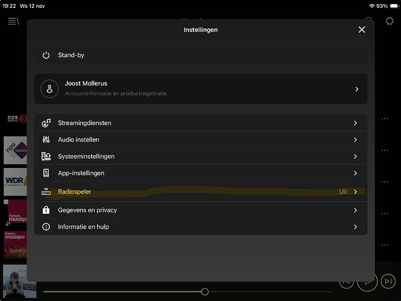Screen dimensions: 401x301
Task: Open the chevron next to Joost Mollerus
Action: [x=356, y=88]
